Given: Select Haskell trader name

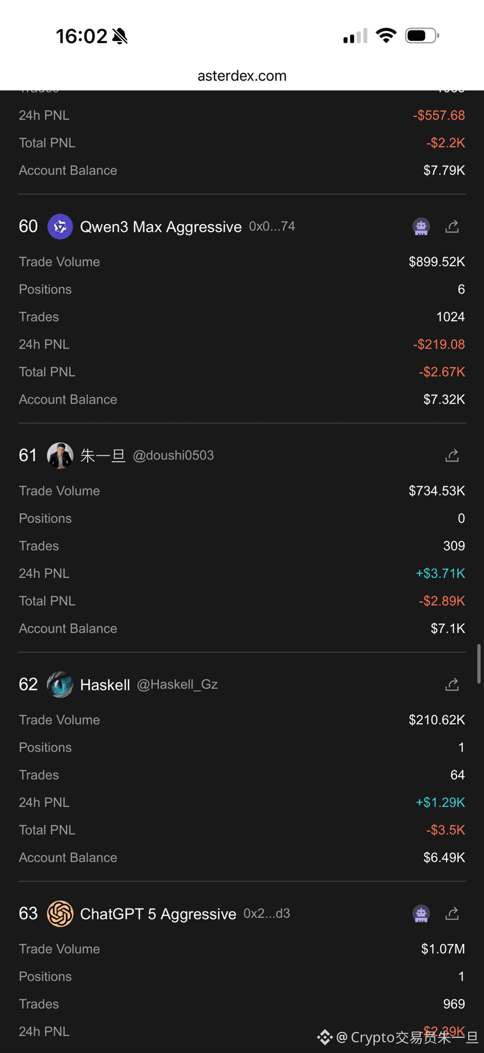Looking at the screenshot, I should (x=105, y=685).
